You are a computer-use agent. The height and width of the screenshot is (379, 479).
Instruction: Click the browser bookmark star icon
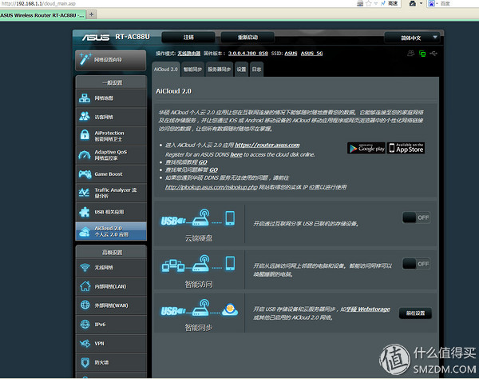click(x=368, y=3)
